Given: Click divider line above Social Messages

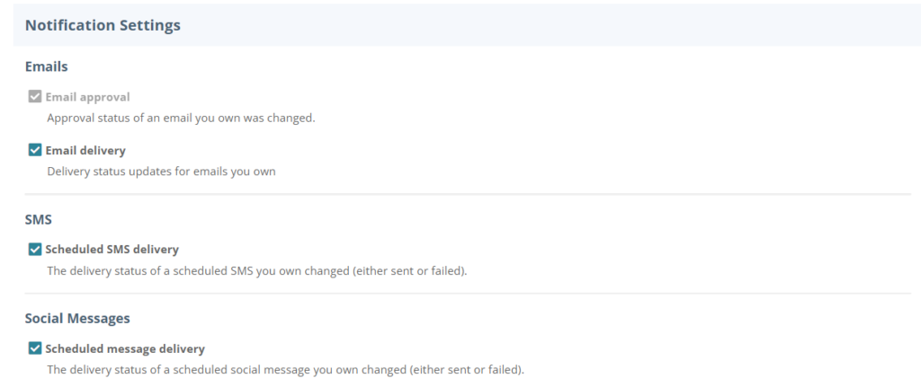Looking at the screenshot, I should click(x=468, y=294).
